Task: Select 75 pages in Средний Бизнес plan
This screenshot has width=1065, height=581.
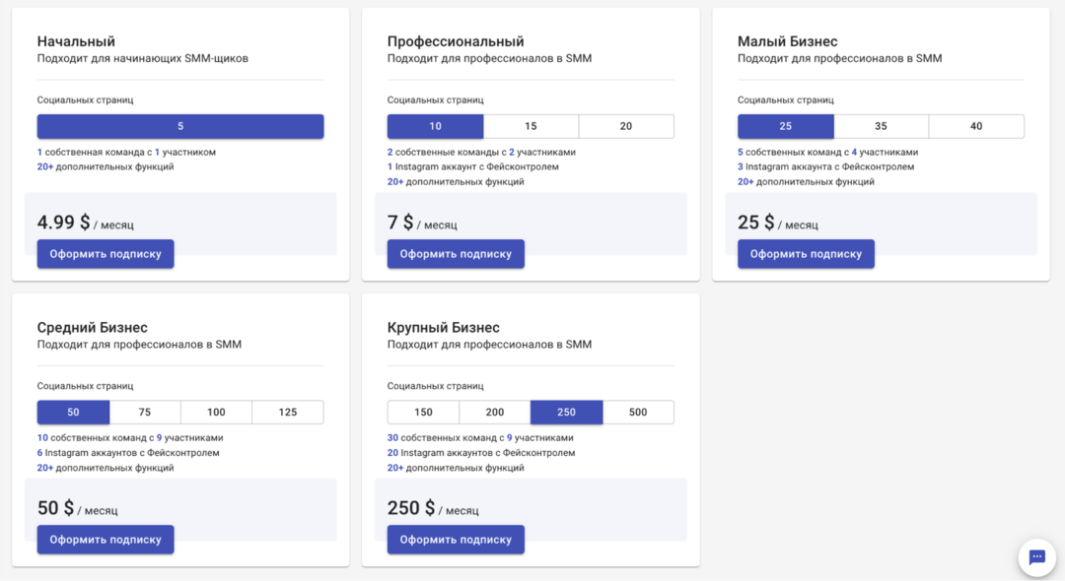Action: click(x=145, y=412)
